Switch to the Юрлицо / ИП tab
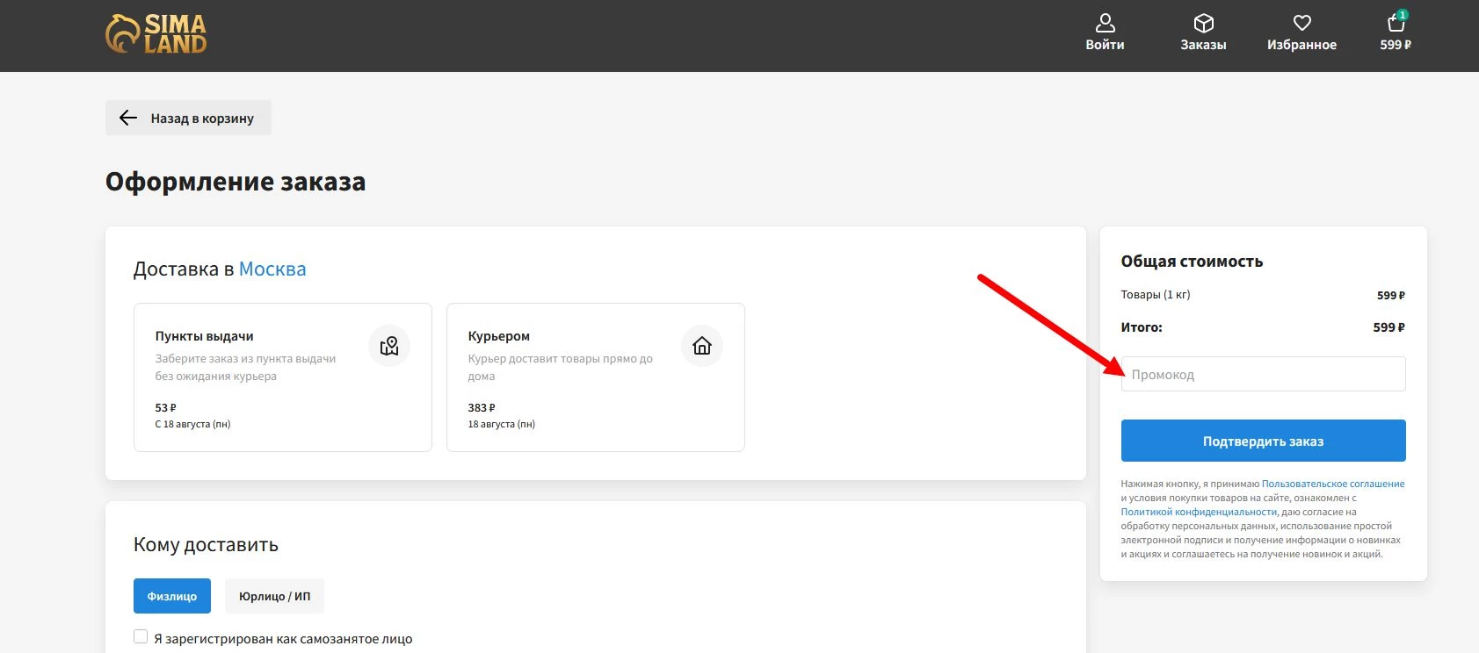1479x653 pixels. [x=274, y=596]
